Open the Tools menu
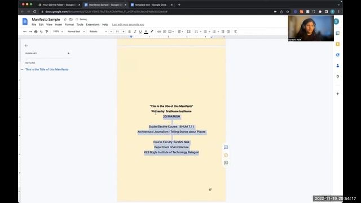This screenshot has height=203, width=361. pyautogui.click(x=80, y=25)
